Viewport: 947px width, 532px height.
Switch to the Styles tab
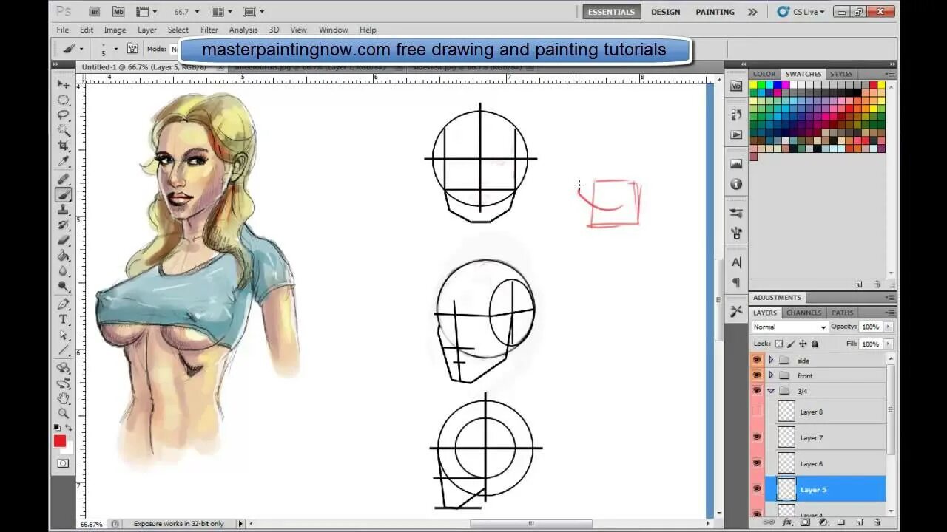coord(841,74)
